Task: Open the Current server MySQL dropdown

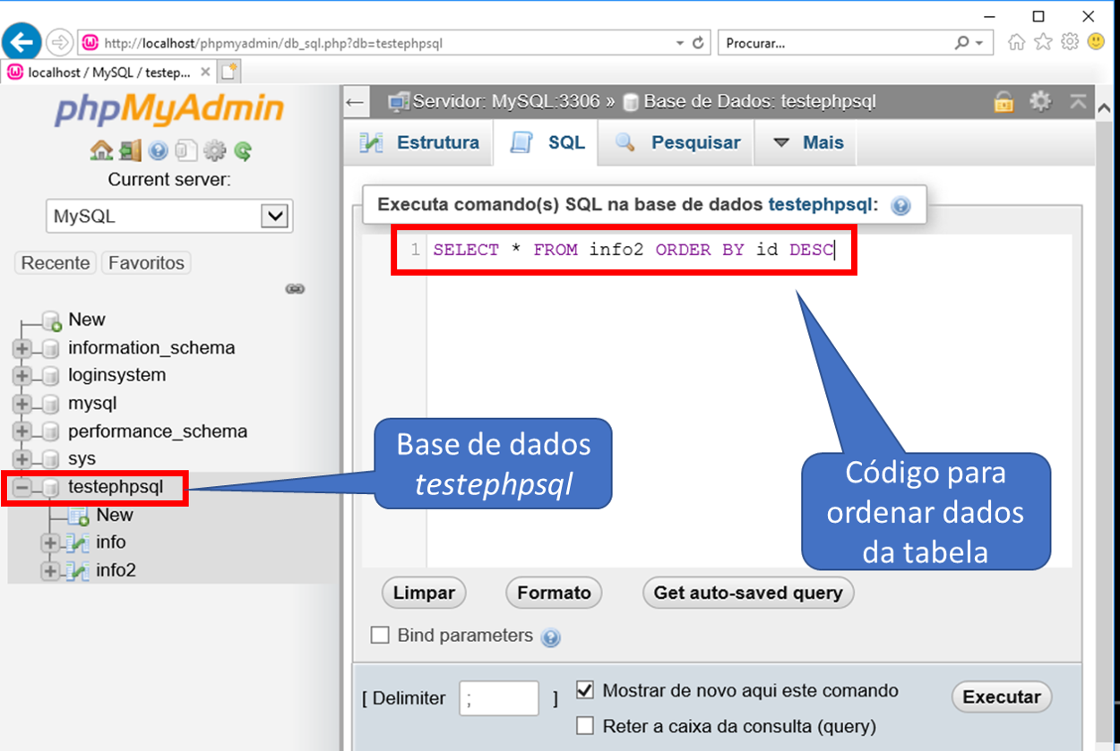Action: (169, 217)
